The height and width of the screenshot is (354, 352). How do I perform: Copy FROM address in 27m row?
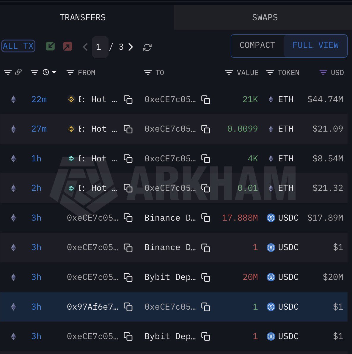click(128, 129)
